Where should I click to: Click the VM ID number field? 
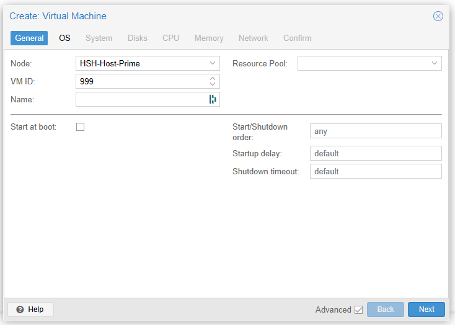[x=141, y=81]
